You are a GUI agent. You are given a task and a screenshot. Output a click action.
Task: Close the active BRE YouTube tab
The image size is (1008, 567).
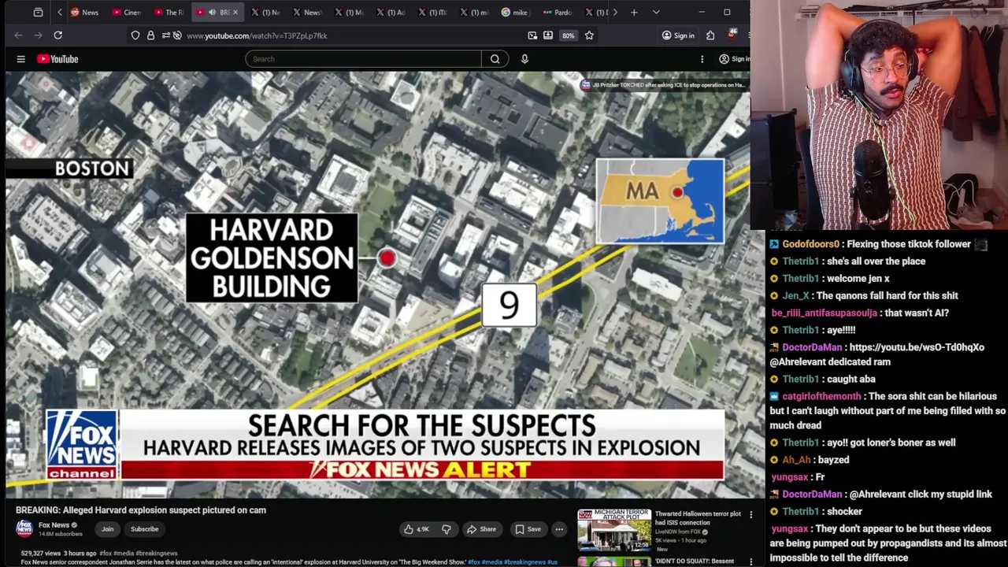tap(235, 12)
